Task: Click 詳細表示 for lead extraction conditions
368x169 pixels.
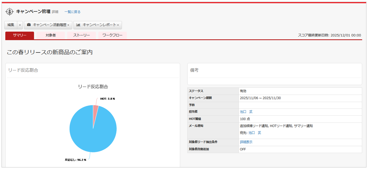Action: click(246, 142)
